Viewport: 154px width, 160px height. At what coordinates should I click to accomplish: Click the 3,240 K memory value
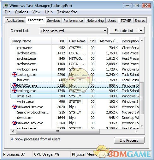point(112,75)
